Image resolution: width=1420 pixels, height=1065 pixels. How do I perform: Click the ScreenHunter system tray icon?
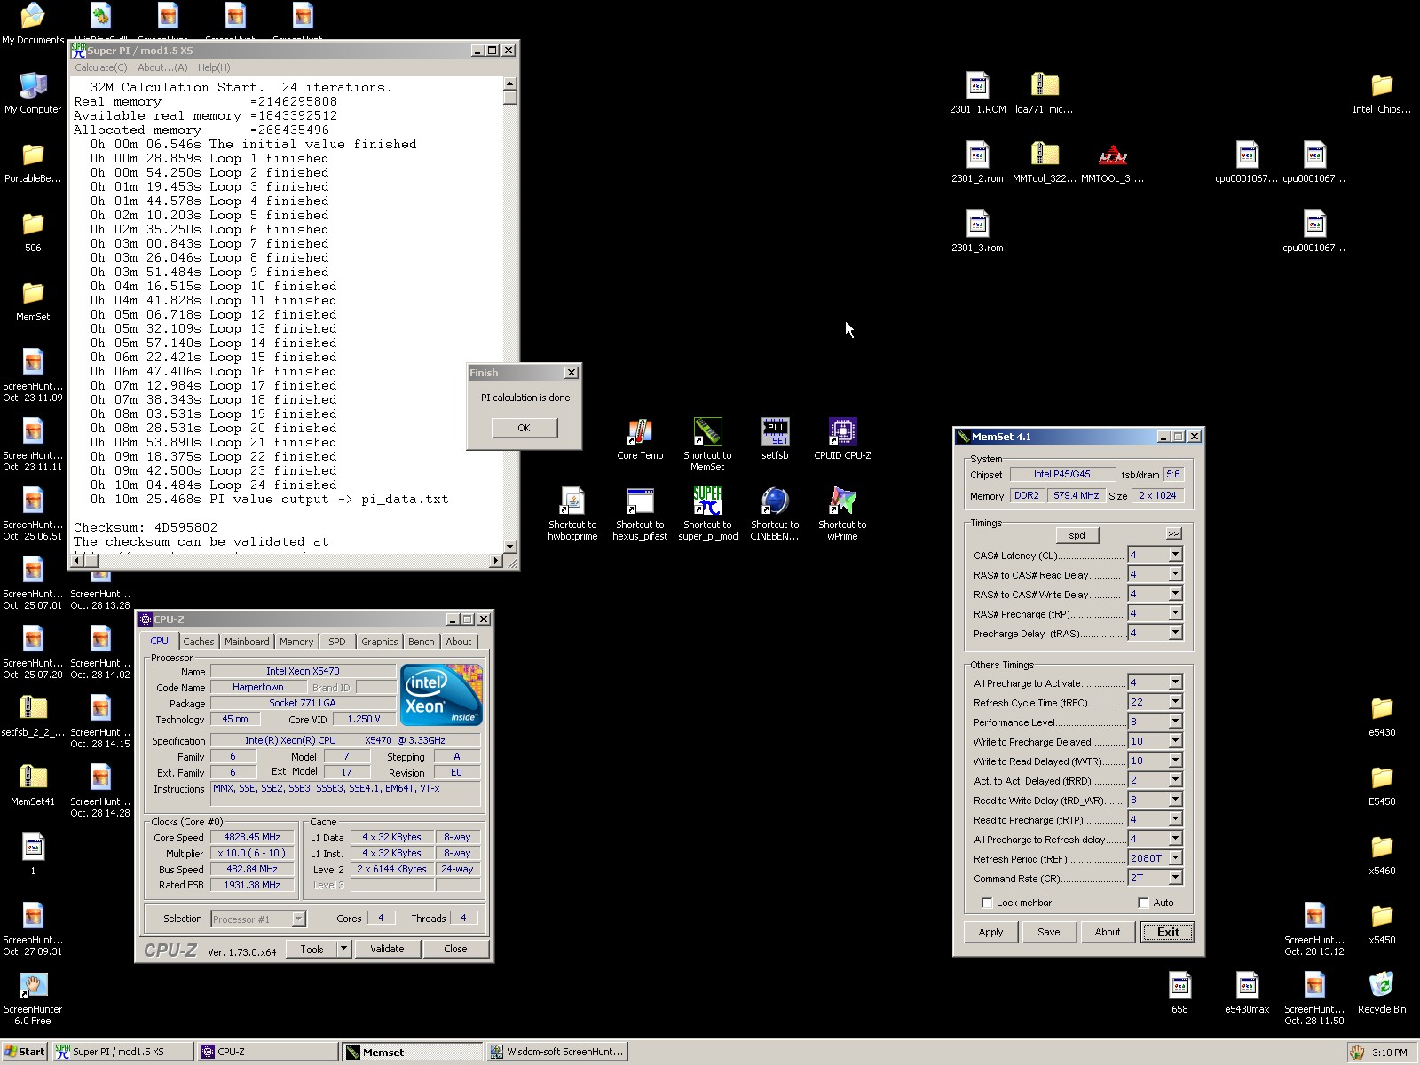(x=1357, y=1053)
